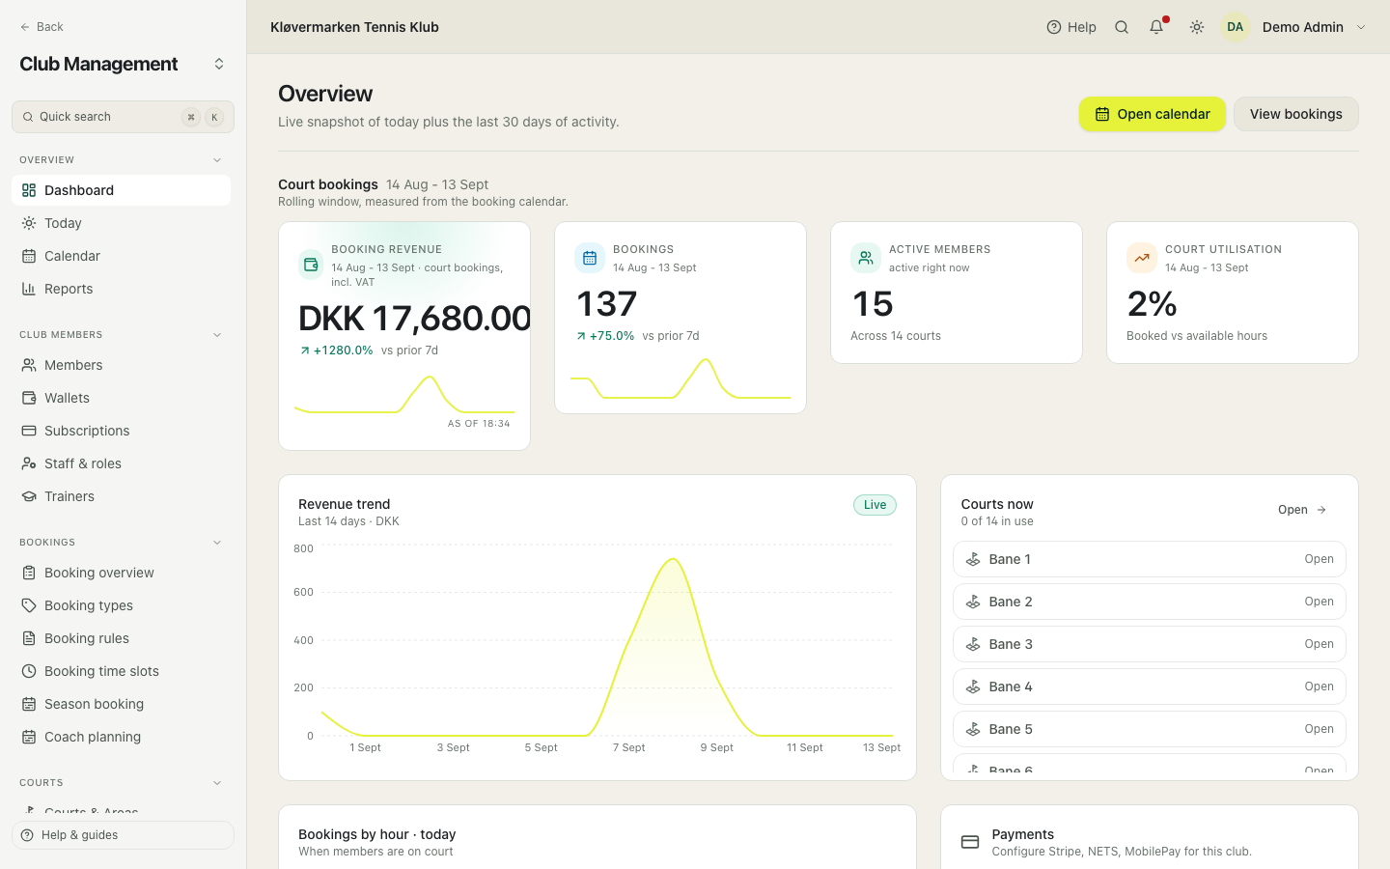Click the Booking time slots clock icon
The image size is (1390, 869).
pos(29,671)
